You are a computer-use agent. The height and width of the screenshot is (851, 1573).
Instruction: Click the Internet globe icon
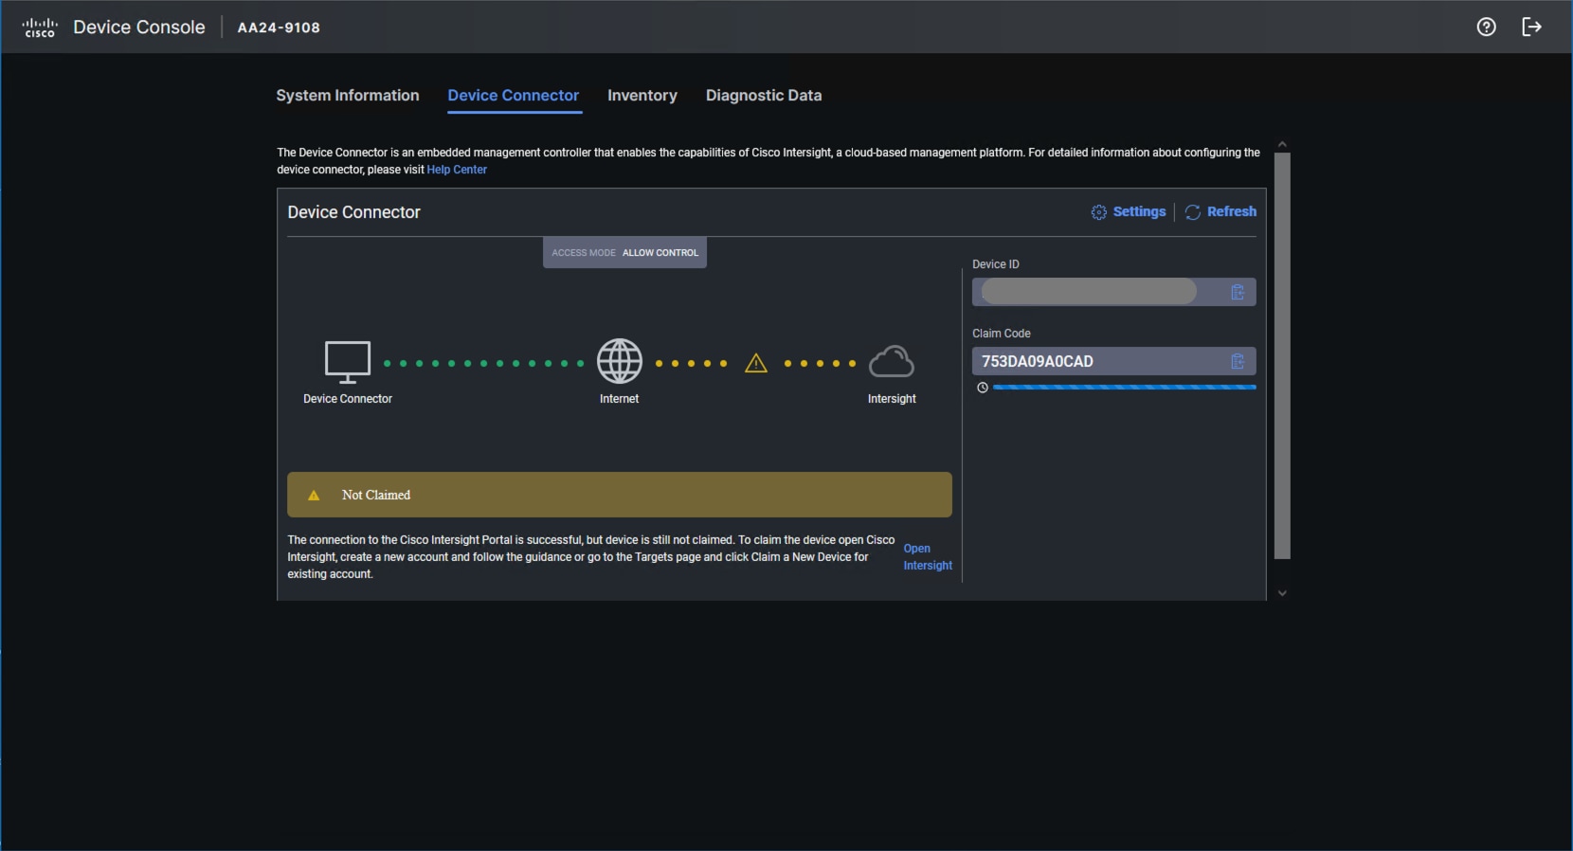[620, 361]
